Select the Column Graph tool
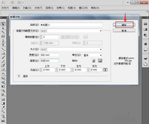This screenshot has width=149, height=124. (3, 121)
